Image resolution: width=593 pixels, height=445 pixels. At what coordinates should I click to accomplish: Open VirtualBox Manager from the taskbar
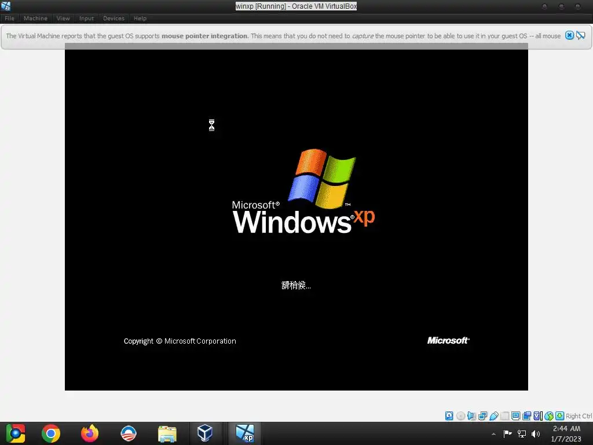pos(205,433)
